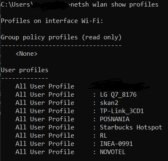Image resolution: width=168 pixels, height=161 pixels.
Task: Click the RL profile name
Action: pos(104,136)
